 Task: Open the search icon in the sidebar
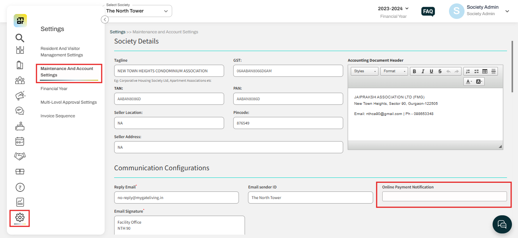click(x=20, y=38)
